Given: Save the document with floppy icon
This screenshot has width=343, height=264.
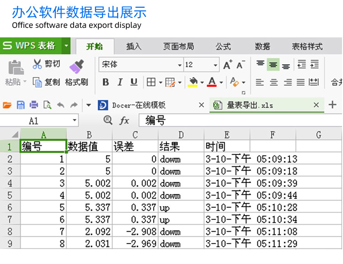Looking at the screenshot, I should (x=21, y=105).
